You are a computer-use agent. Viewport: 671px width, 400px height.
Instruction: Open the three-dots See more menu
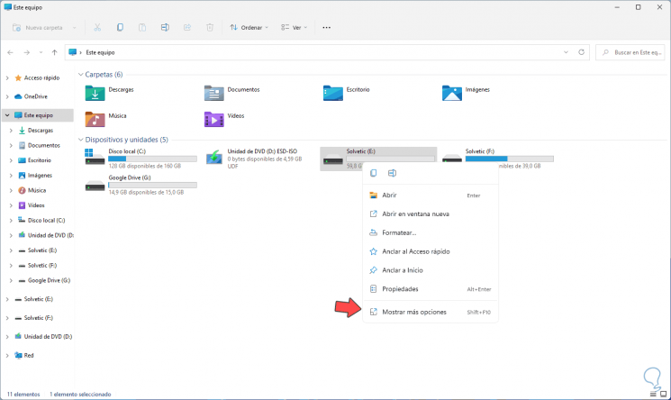(327, 27)
